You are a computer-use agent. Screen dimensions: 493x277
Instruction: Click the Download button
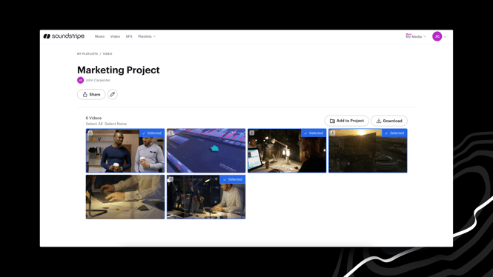389,121
